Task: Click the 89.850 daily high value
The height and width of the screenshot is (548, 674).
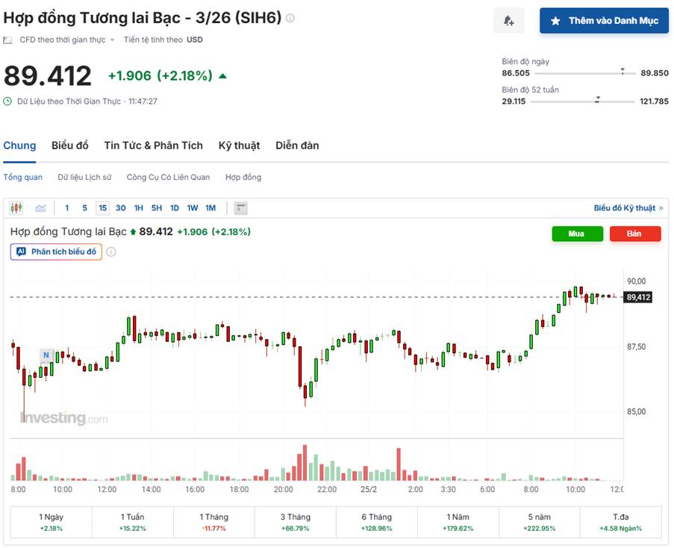Action: click(655, 73)
